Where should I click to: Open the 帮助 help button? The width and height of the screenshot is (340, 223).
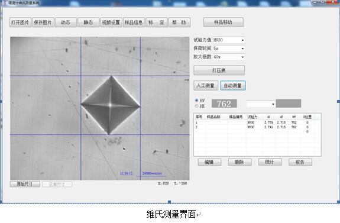180,22
